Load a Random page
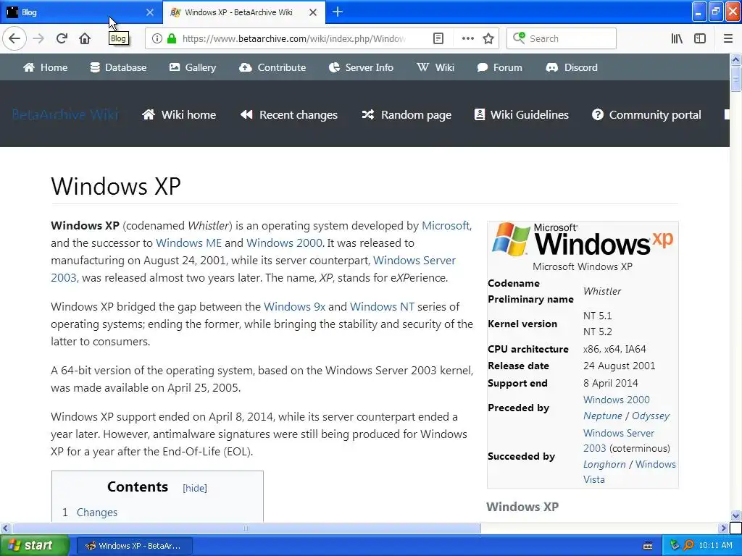The height and width of the screenshot is (556, 742). (407, 114)
